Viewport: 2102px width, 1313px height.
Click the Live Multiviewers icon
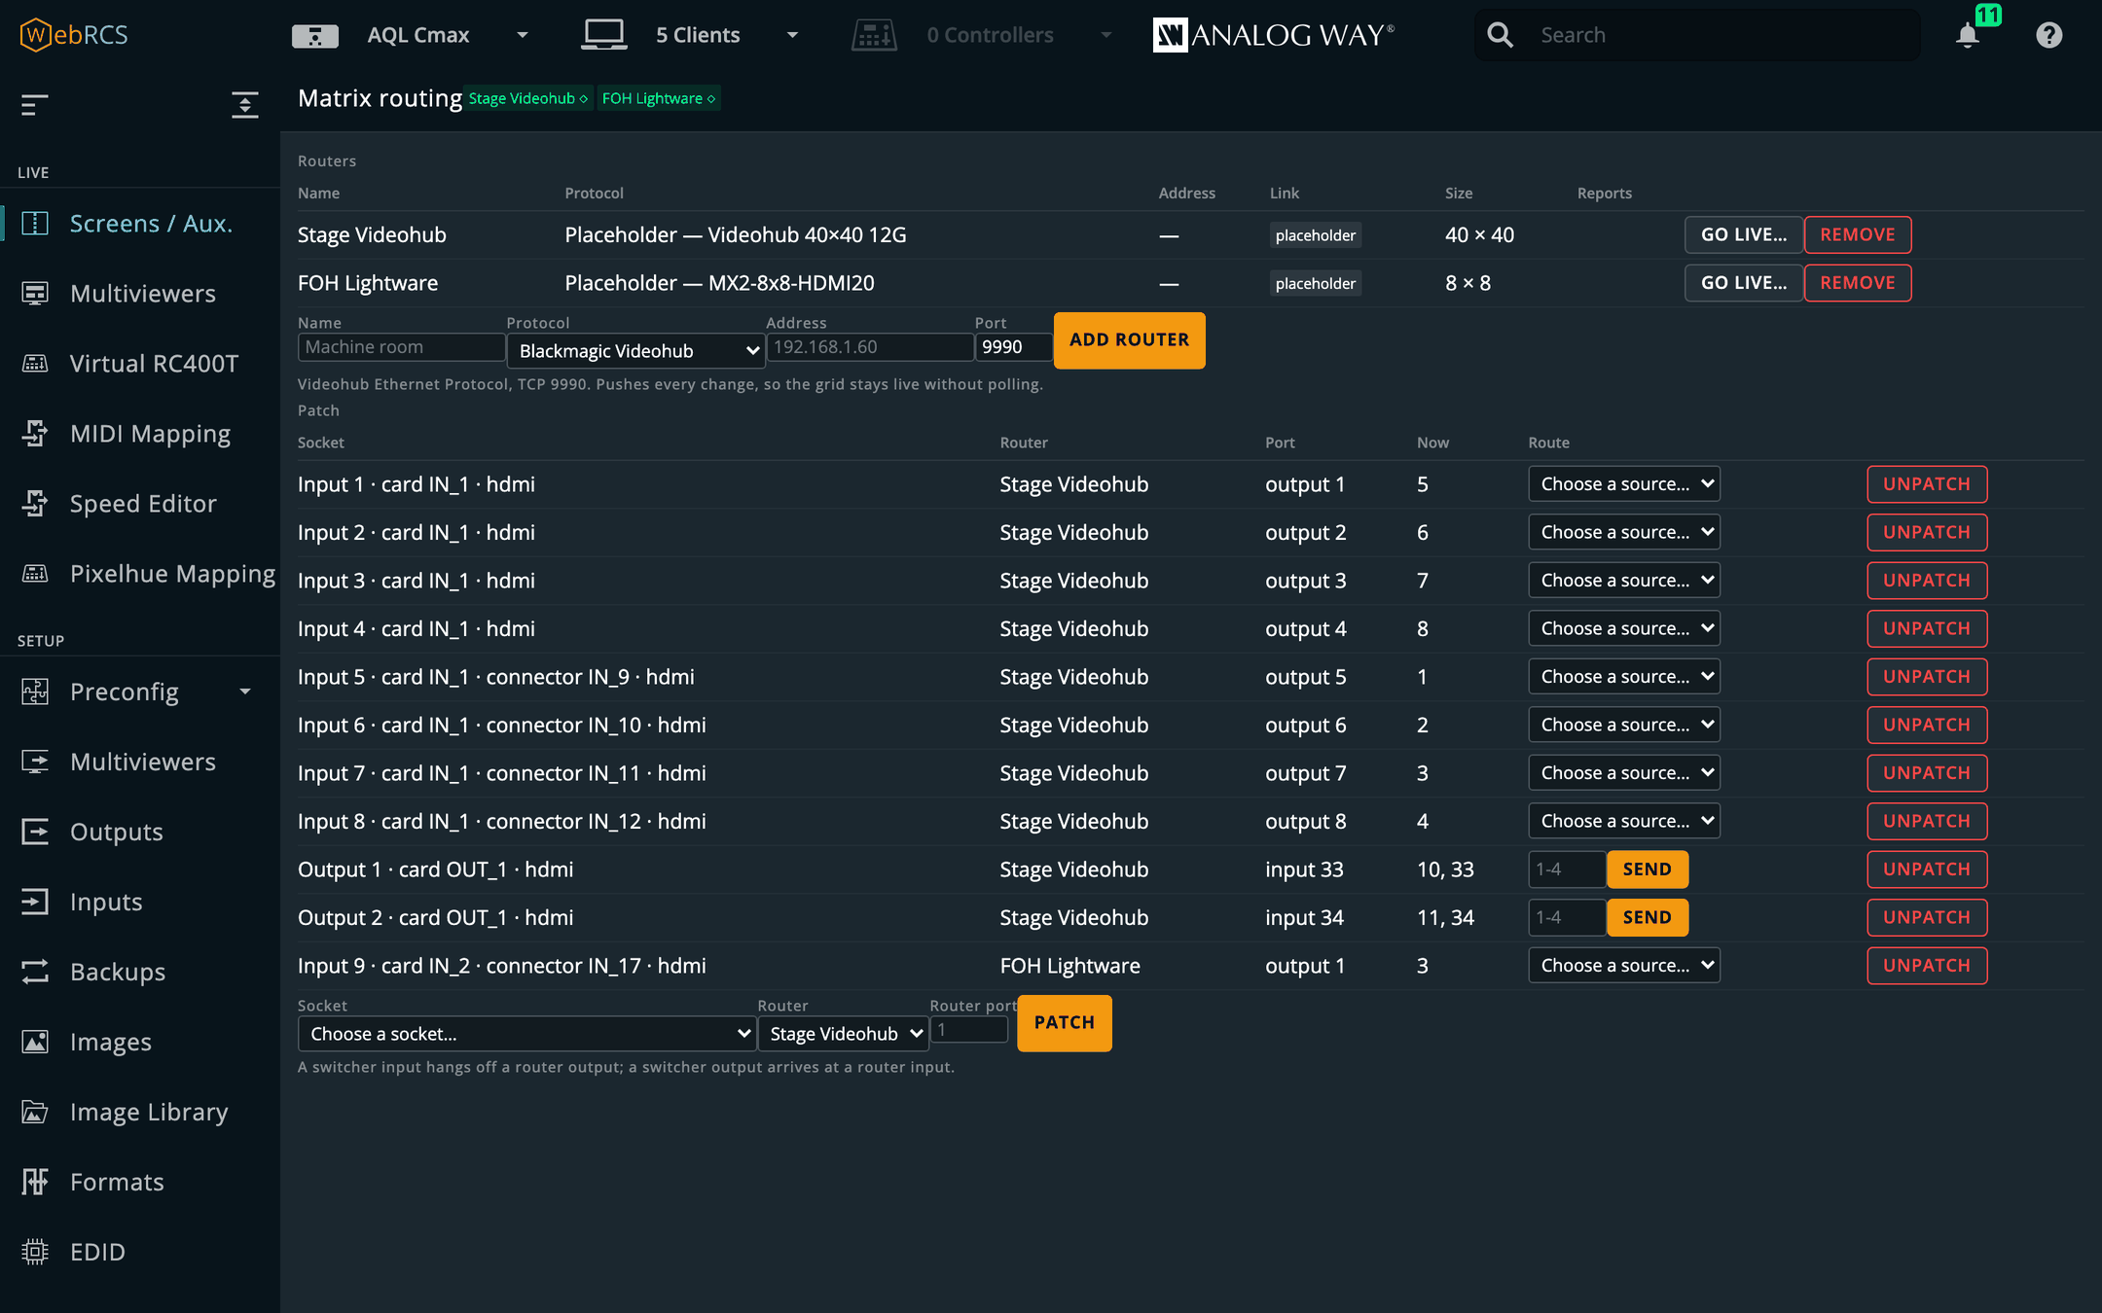(35, 294)
